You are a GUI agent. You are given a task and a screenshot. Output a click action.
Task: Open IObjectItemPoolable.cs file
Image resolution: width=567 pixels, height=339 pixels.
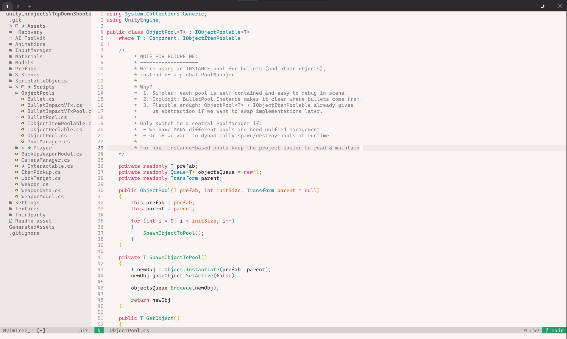point(59,124)
